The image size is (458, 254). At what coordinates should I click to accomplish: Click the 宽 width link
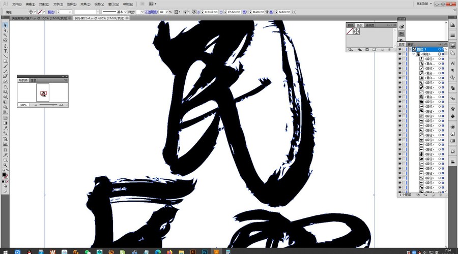point(244,12)
